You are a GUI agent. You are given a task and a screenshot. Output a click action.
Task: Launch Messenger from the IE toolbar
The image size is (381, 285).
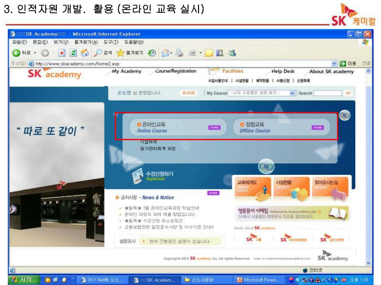(x=232, y=53)
